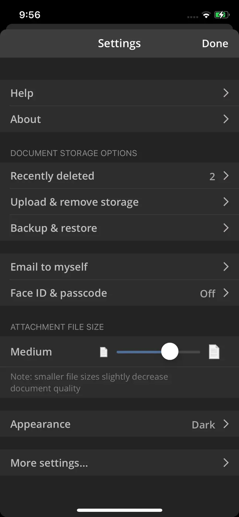Click the chevron on the About row

[226, 119]
